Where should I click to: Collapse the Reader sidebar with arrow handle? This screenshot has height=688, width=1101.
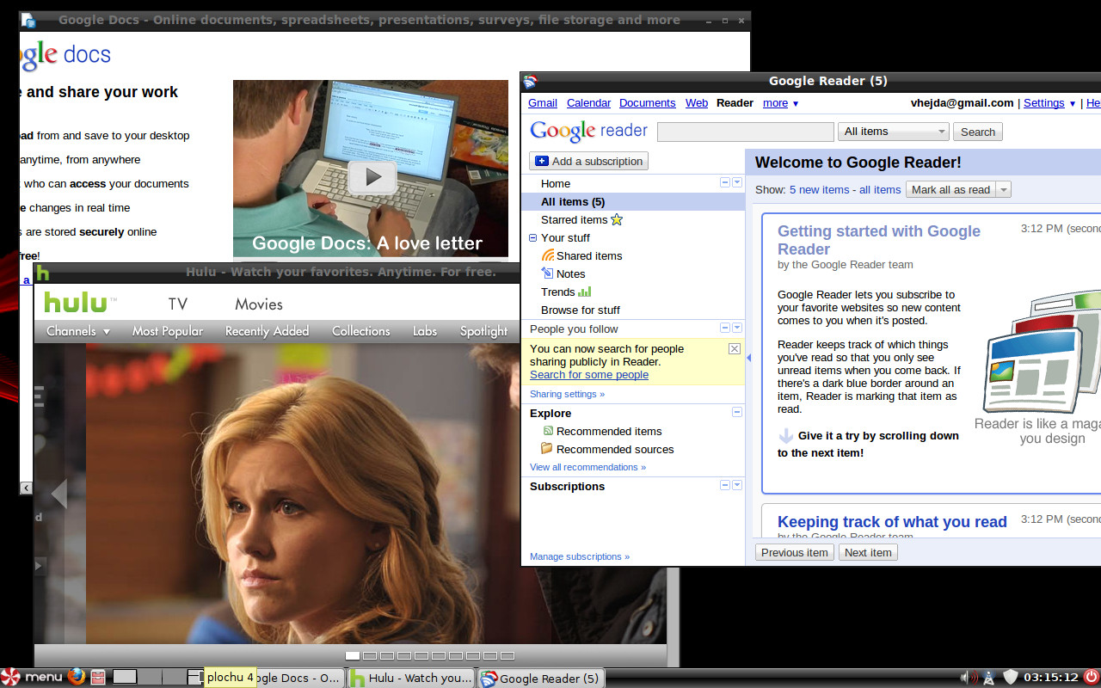(748, 358)
